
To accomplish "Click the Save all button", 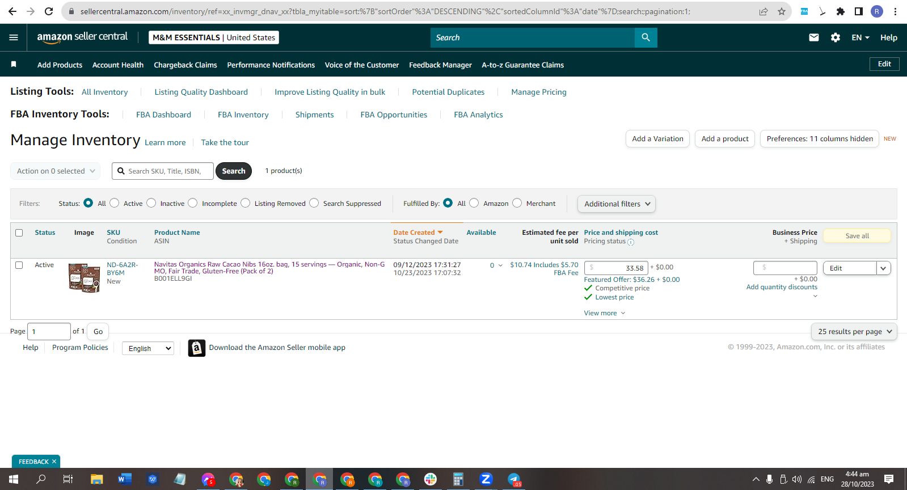I will tap(857, 236).
